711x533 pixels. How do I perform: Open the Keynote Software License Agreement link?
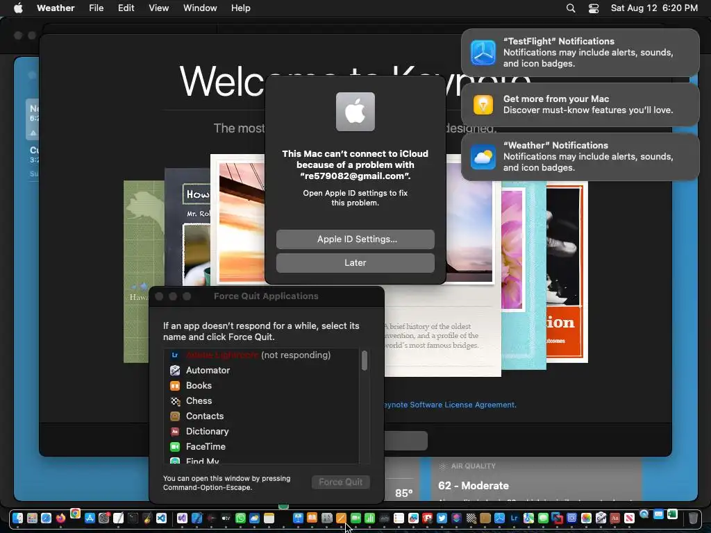coord(450,405)
